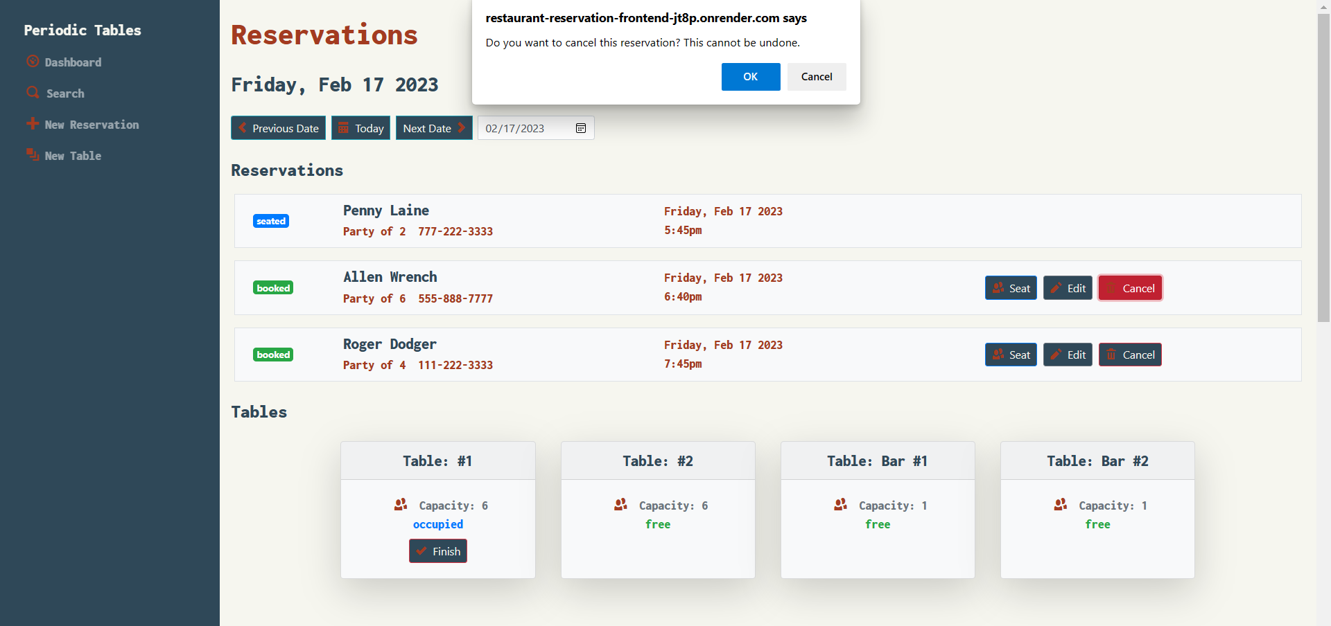Click the Dashboard icon in sidebar
This screenshot has height=626, width=1331.
click(x=33, y=62)
